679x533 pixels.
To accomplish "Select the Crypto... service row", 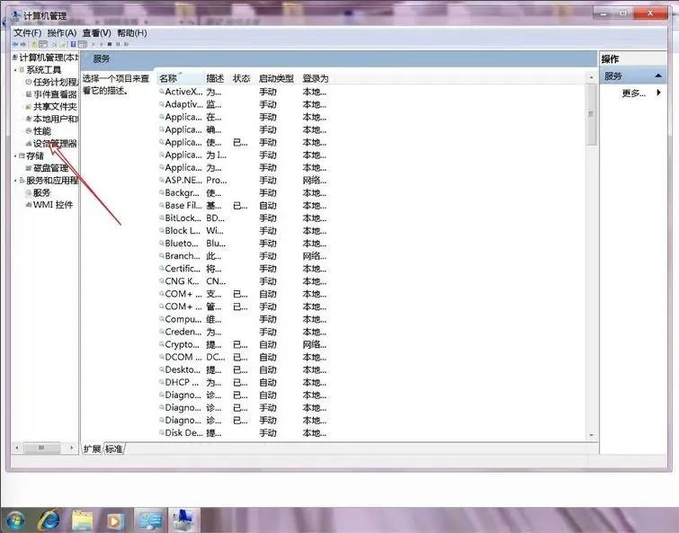I will click(x=243, y=344).
